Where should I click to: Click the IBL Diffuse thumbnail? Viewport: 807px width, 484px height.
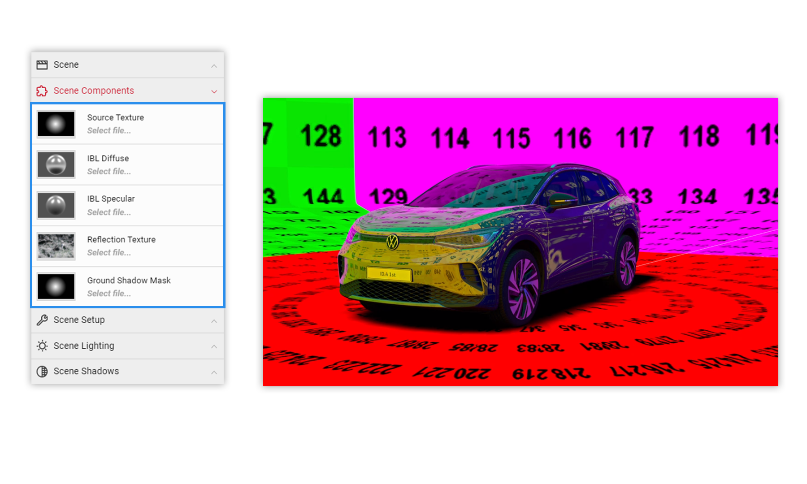[x=56, y=164]
